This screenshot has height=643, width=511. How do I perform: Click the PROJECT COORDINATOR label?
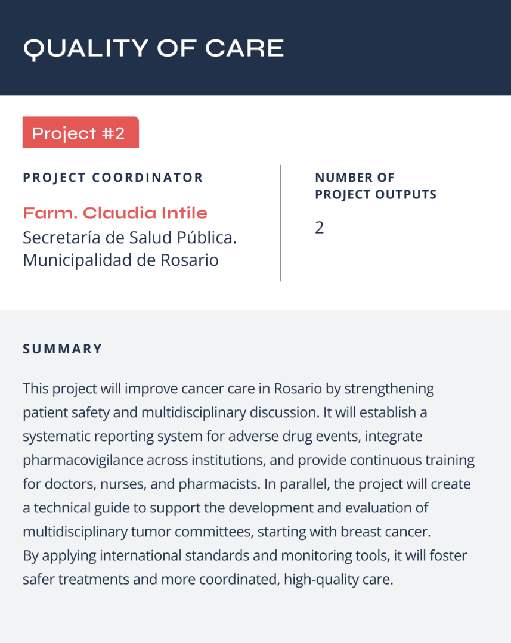click(113, 178)
